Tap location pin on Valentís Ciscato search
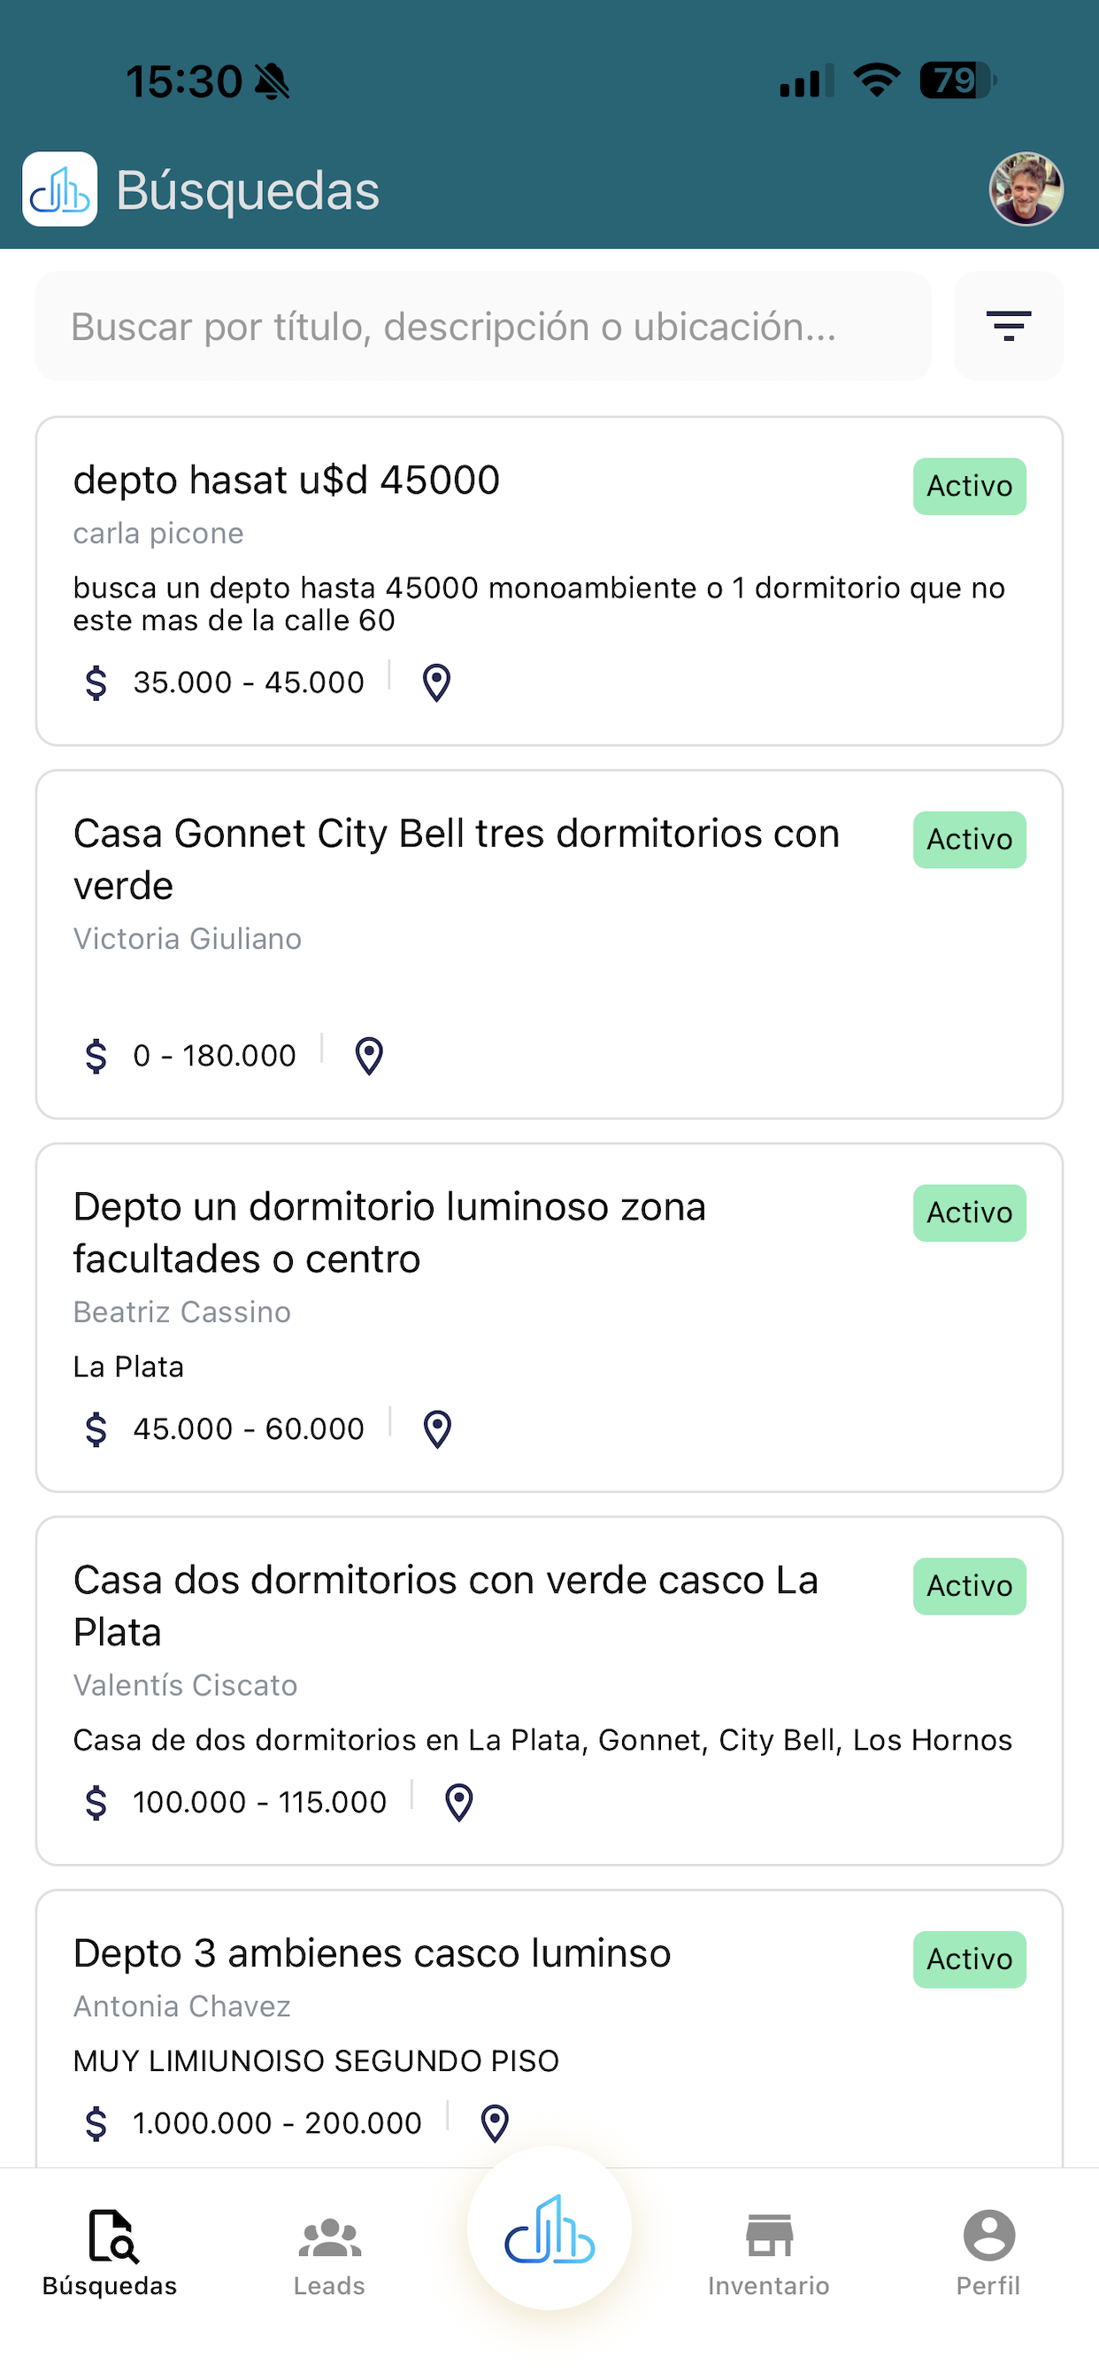Screen dimensions: 1099x2379 pos(459,1803)
